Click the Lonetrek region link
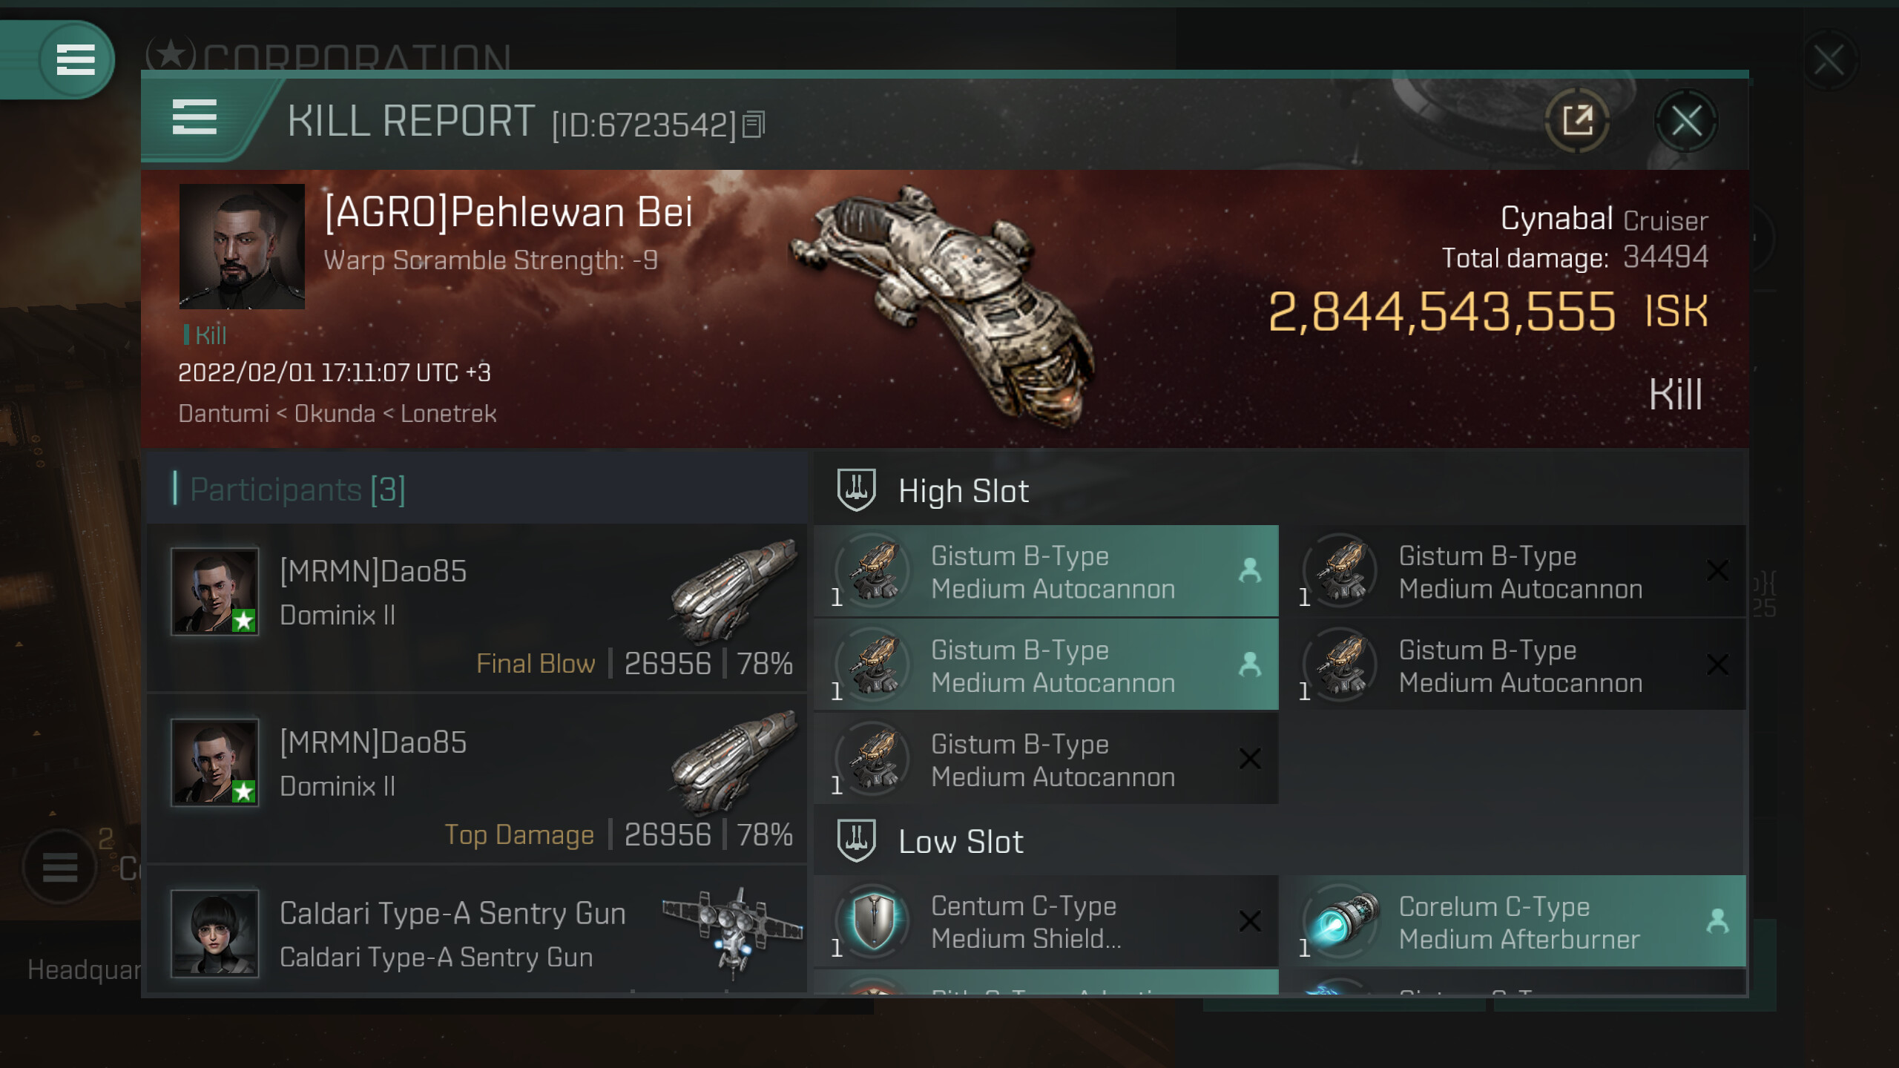The image size is (1899, 1068). [x=449, y=413]
